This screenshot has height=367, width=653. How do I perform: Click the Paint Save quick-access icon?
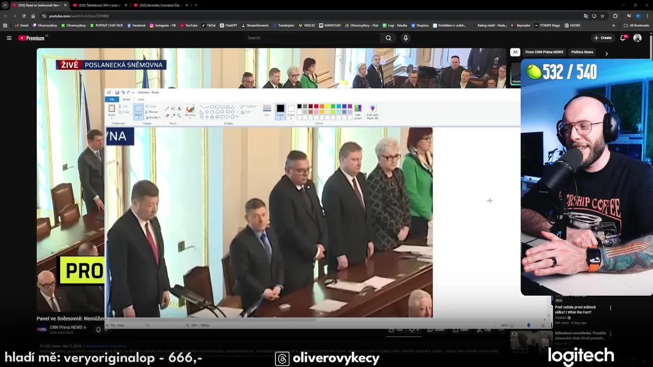(x=117, y=92)
